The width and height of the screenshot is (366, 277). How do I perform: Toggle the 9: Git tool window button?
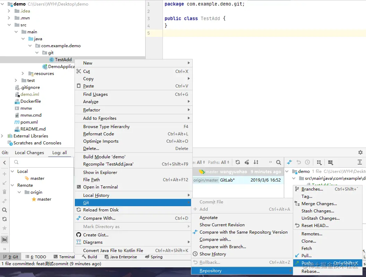point(11,257)
